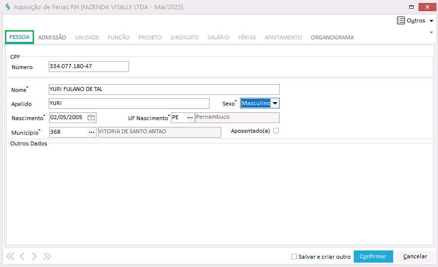Click the Cancelar button

tap(415, 256)
